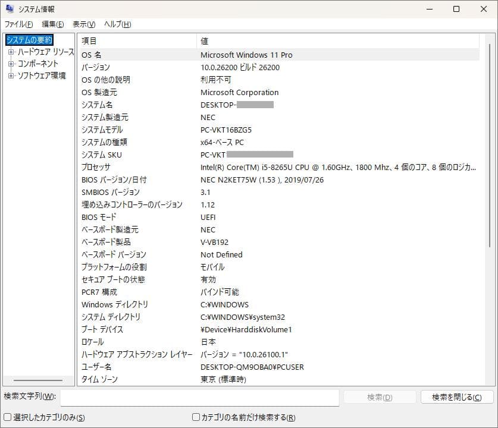Click the System Information app icon in title bar
Image resolution: width=498 pixels, height=428 pixels.
pyautogui.click(x=10, y=9)
